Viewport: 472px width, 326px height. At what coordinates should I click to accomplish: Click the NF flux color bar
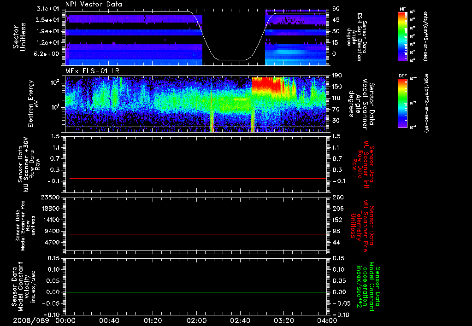click(x=403, y=36)
